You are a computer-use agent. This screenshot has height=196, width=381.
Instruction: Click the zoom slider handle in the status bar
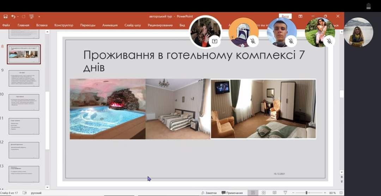[x=306, y=193]
